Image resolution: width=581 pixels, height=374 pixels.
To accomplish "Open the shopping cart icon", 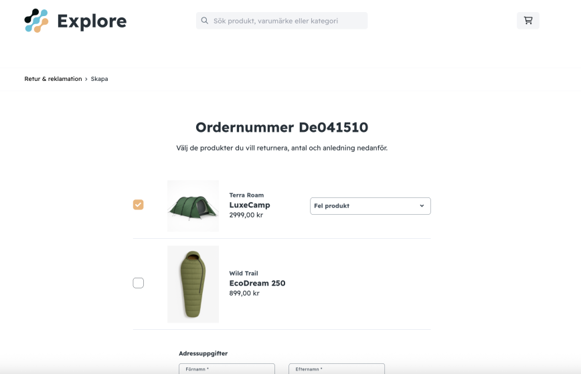I will (528, 20).
